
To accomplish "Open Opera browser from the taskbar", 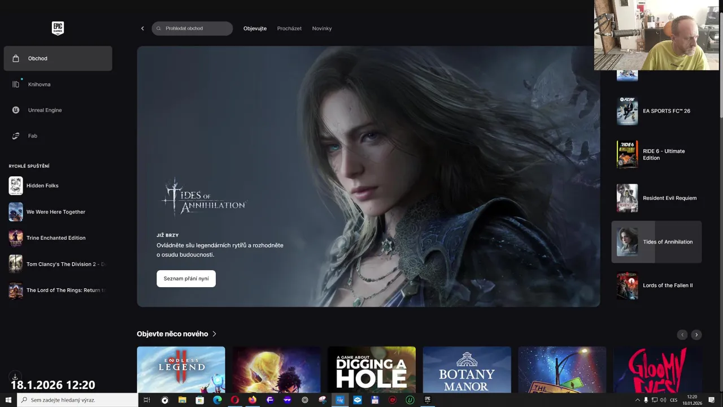I will coord(235,400).
